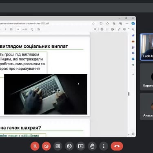Open the sidebar settings gear at bottom
Viewport: 153px width, 153px height.
tap(133, 134)
